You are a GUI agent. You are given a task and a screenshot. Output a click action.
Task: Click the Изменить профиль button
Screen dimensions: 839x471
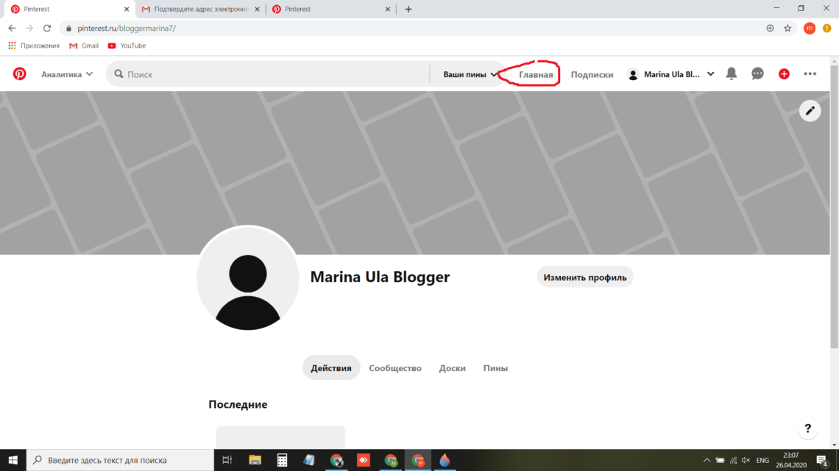(585, 277)
